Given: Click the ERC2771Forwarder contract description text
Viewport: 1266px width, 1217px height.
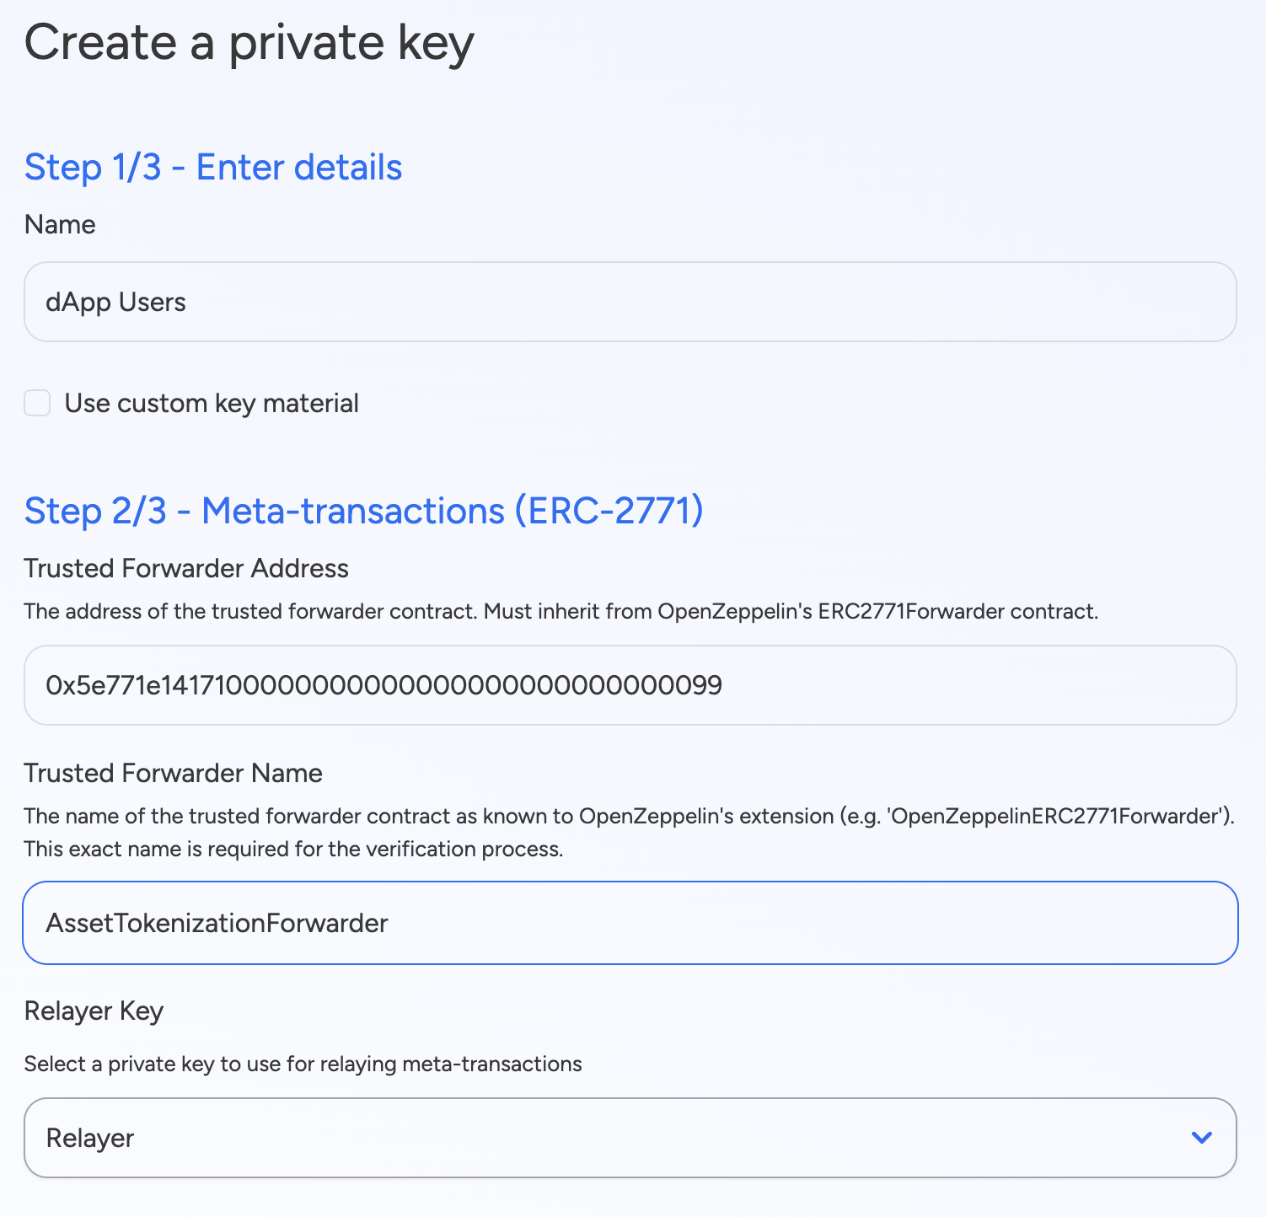Looking at the screenshot, I should point(561,611).
